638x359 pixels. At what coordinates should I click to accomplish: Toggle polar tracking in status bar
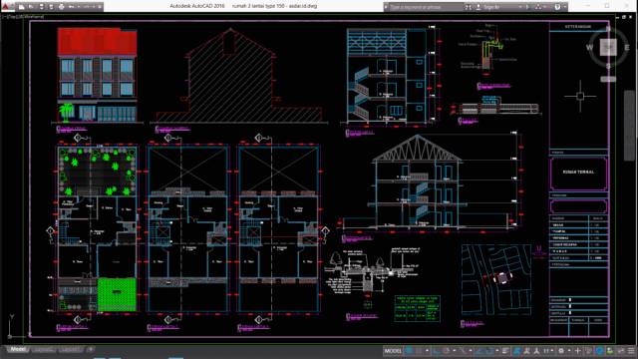(x=446, y=351)
